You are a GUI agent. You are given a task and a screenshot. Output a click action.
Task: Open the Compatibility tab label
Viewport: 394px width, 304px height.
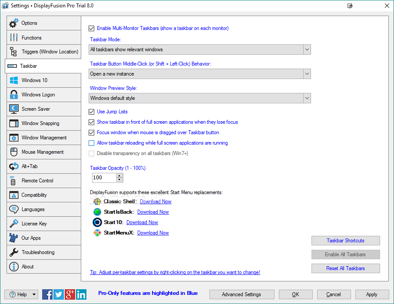[x=34, y=195]
